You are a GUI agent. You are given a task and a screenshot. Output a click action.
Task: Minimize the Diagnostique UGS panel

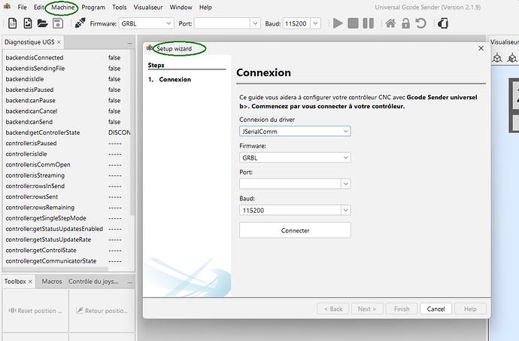129,43
